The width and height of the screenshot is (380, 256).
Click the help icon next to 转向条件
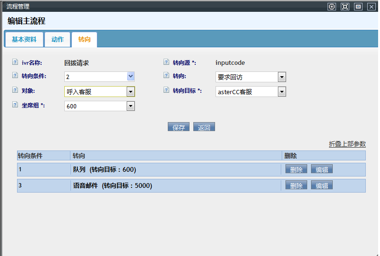pos(15,75)
